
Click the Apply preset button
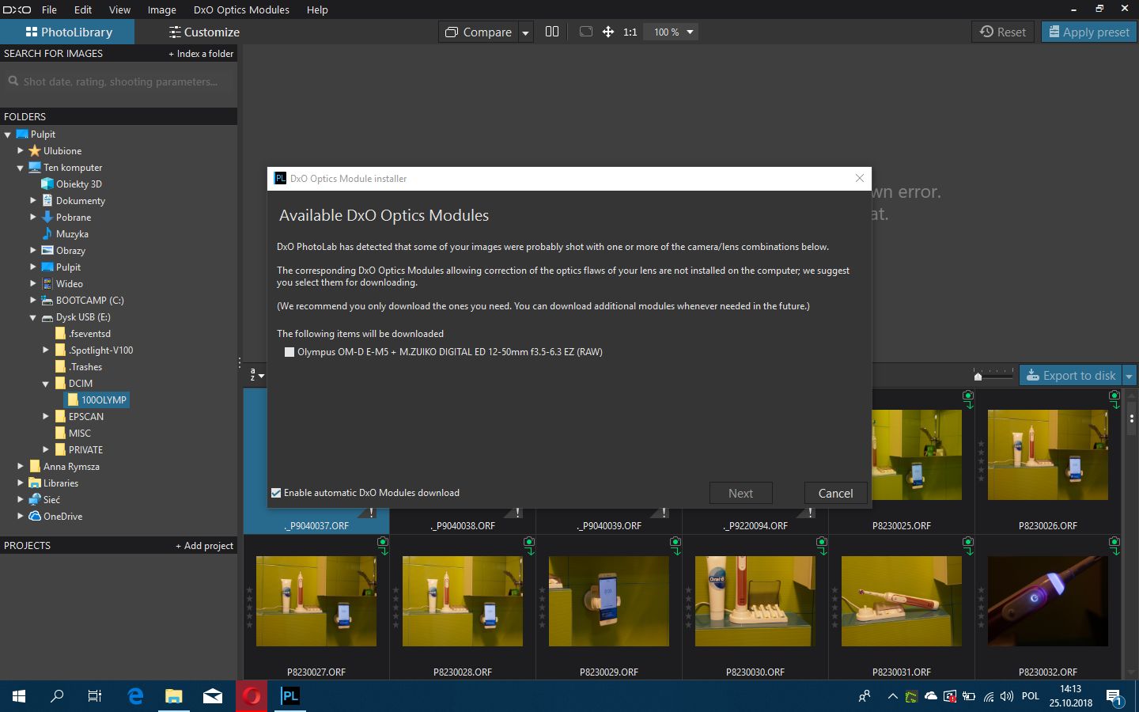1088,32
